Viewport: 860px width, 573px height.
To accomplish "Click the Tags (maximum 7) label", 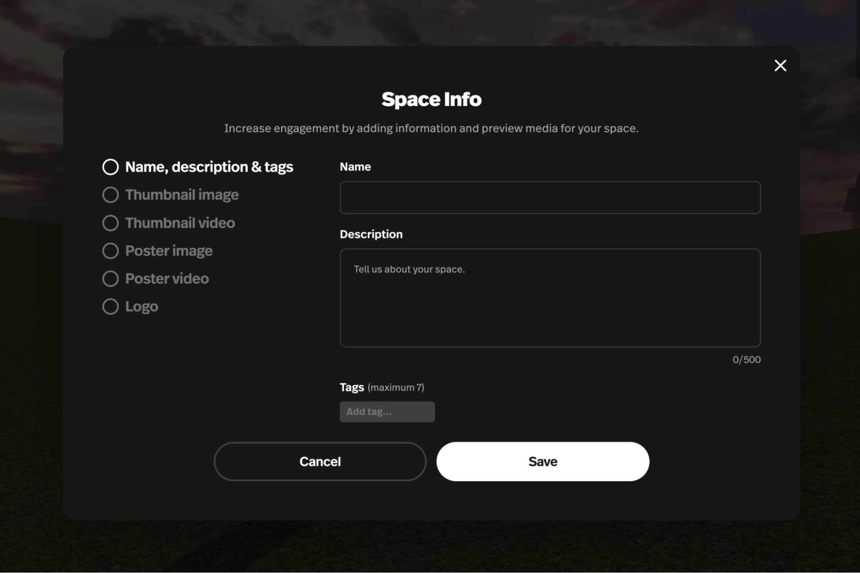I will click(382, 387).
